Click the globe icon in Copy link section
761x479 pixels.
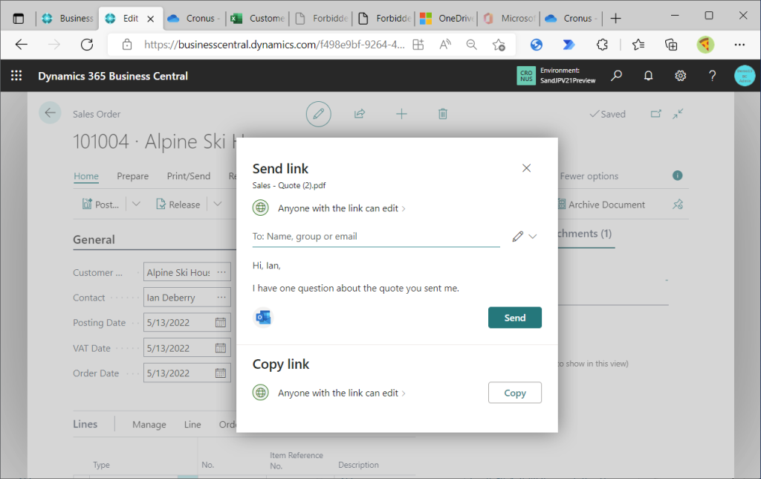(261, 393)
